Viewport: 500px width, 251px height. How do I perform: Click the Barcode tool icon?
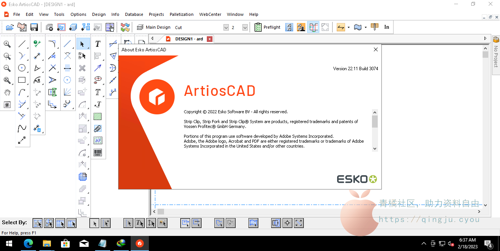pos(98,152)
